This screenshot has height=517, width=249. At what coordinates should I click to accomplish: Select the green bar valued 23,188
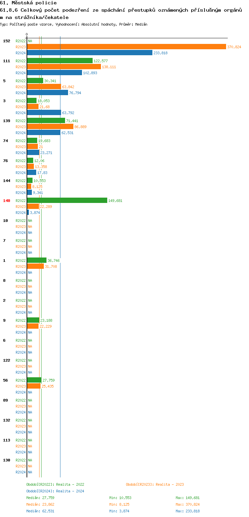[33, 320]
